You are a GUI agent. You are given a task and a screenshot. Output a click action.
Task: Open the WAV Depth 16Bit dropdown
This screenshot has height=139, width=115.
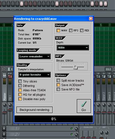click(73, 48)
